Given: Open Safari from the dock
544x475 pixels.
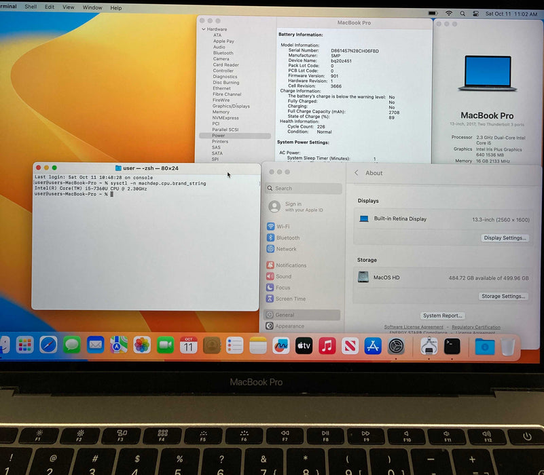Looking at the screenshot, I should [48, 345].
